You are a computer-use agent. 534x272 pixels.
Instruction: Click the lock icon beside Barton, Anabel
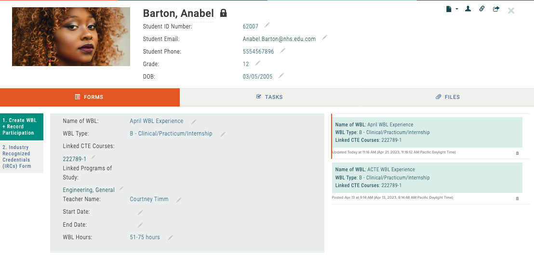click(224, 14)
